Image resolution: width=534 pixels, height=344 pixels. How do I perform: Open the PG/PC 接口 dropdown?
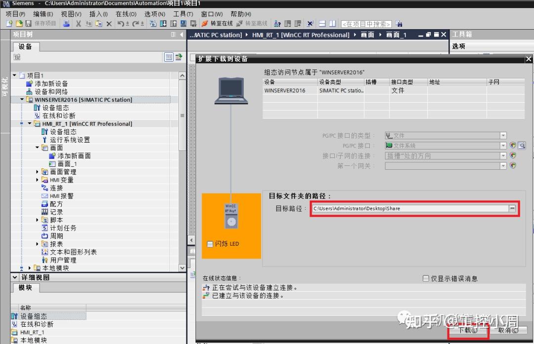503,146
